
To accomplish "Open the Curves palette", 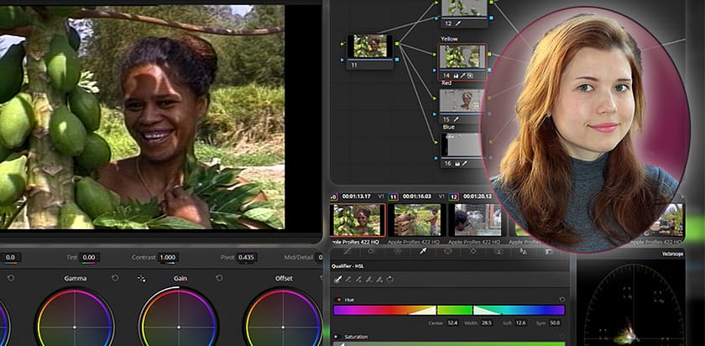I will pyautogui.click(x=347, y=251).
